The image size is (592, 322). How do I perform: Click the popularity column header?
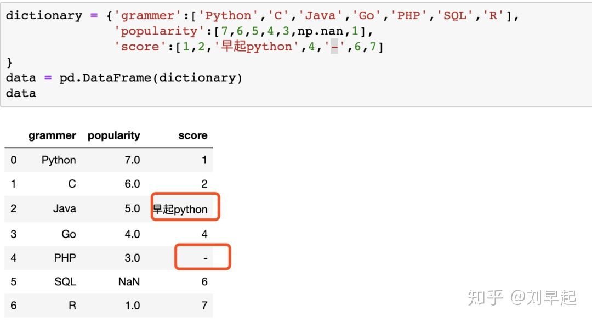(x=113, y=135)
